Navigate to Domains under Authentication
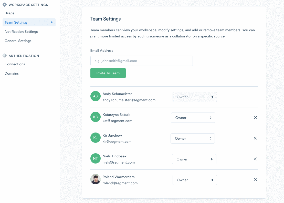The height and width of the screenshot is (203, 284). pyautogui.click(x=12, y=73)
